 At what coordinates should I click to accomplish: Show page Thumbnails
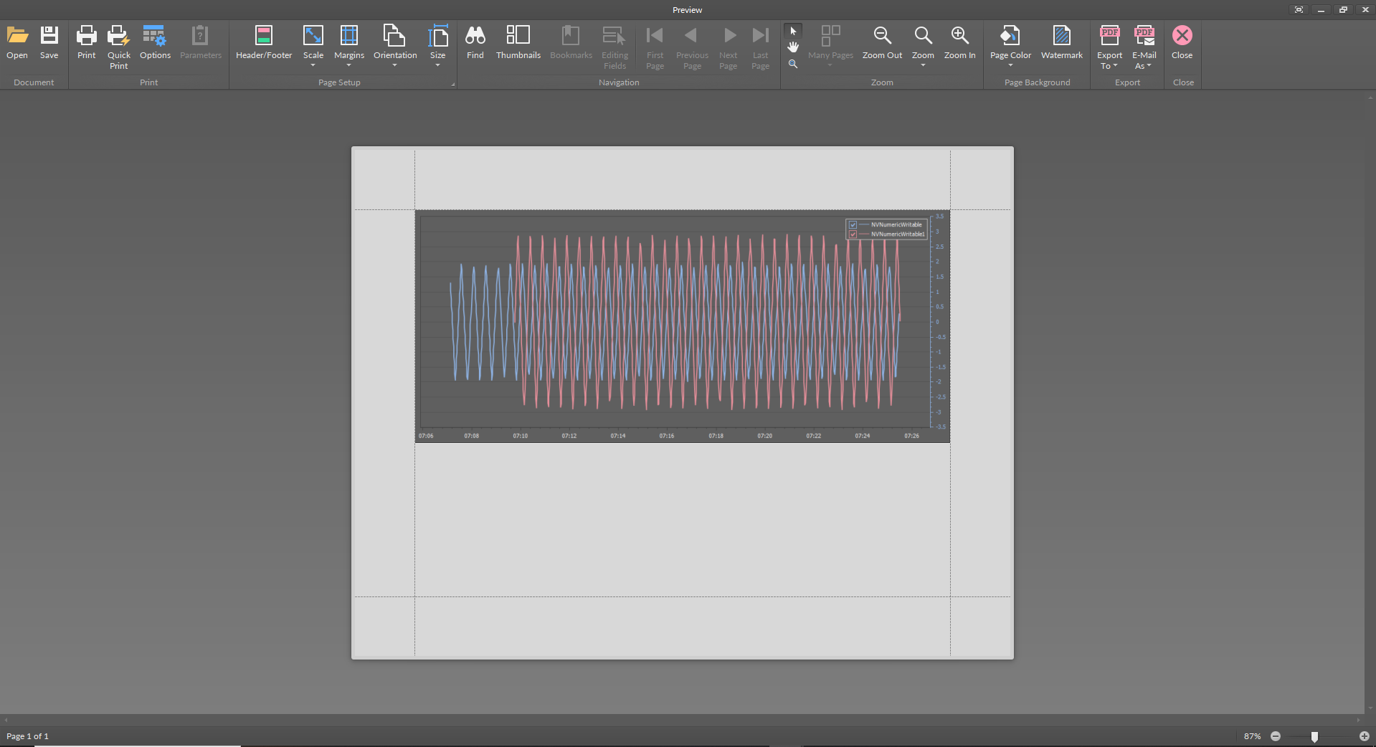click(x=518, y=43)
